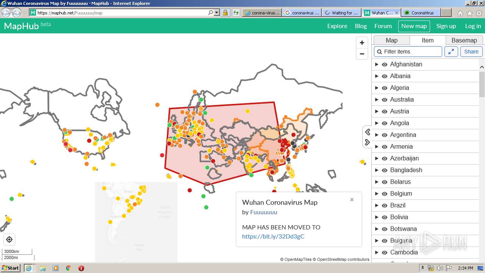Hide the Belarus group with eye icon

tap(385, 182)
